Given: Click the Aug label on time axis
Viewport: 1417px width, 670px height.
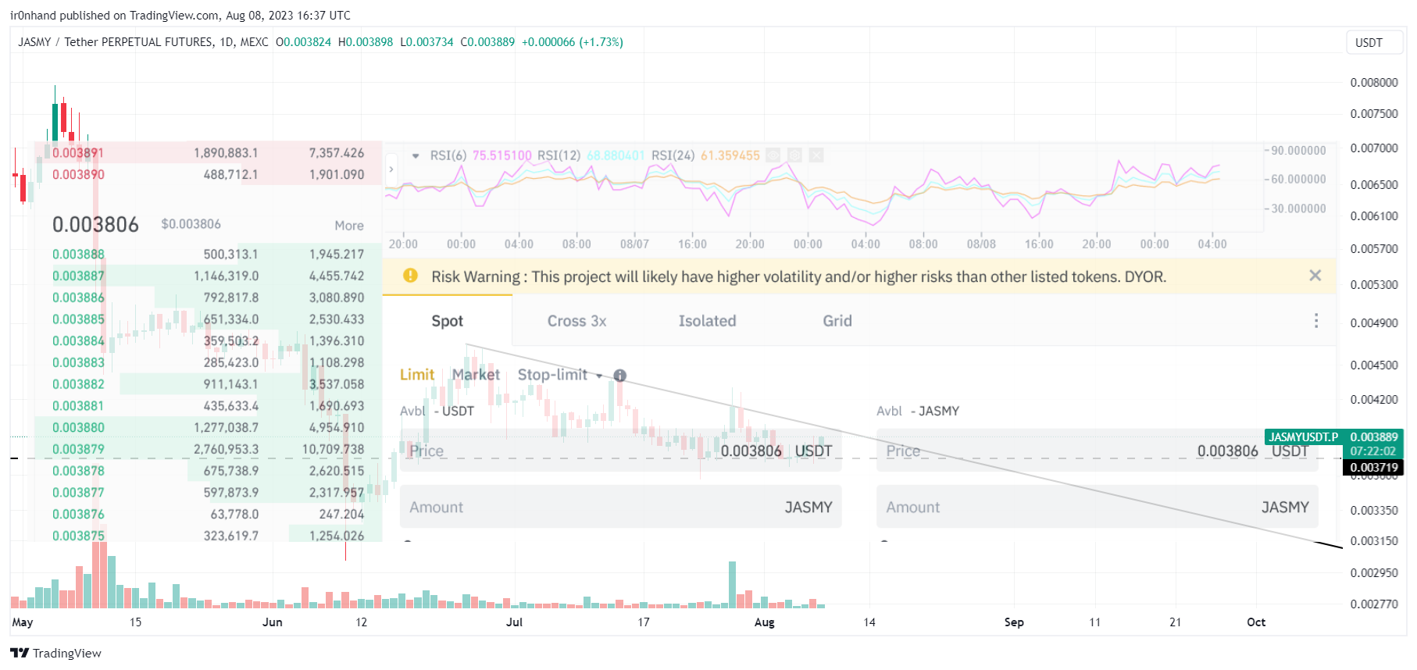Looking at the screenshot, I should click(x=765, y=622).
